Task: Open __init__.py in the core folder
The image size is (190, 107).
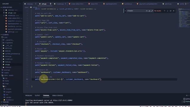Action: (x=9, y=45)
